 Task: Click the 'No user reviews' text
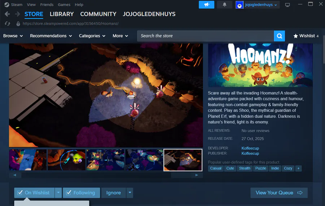coord(255,131)
